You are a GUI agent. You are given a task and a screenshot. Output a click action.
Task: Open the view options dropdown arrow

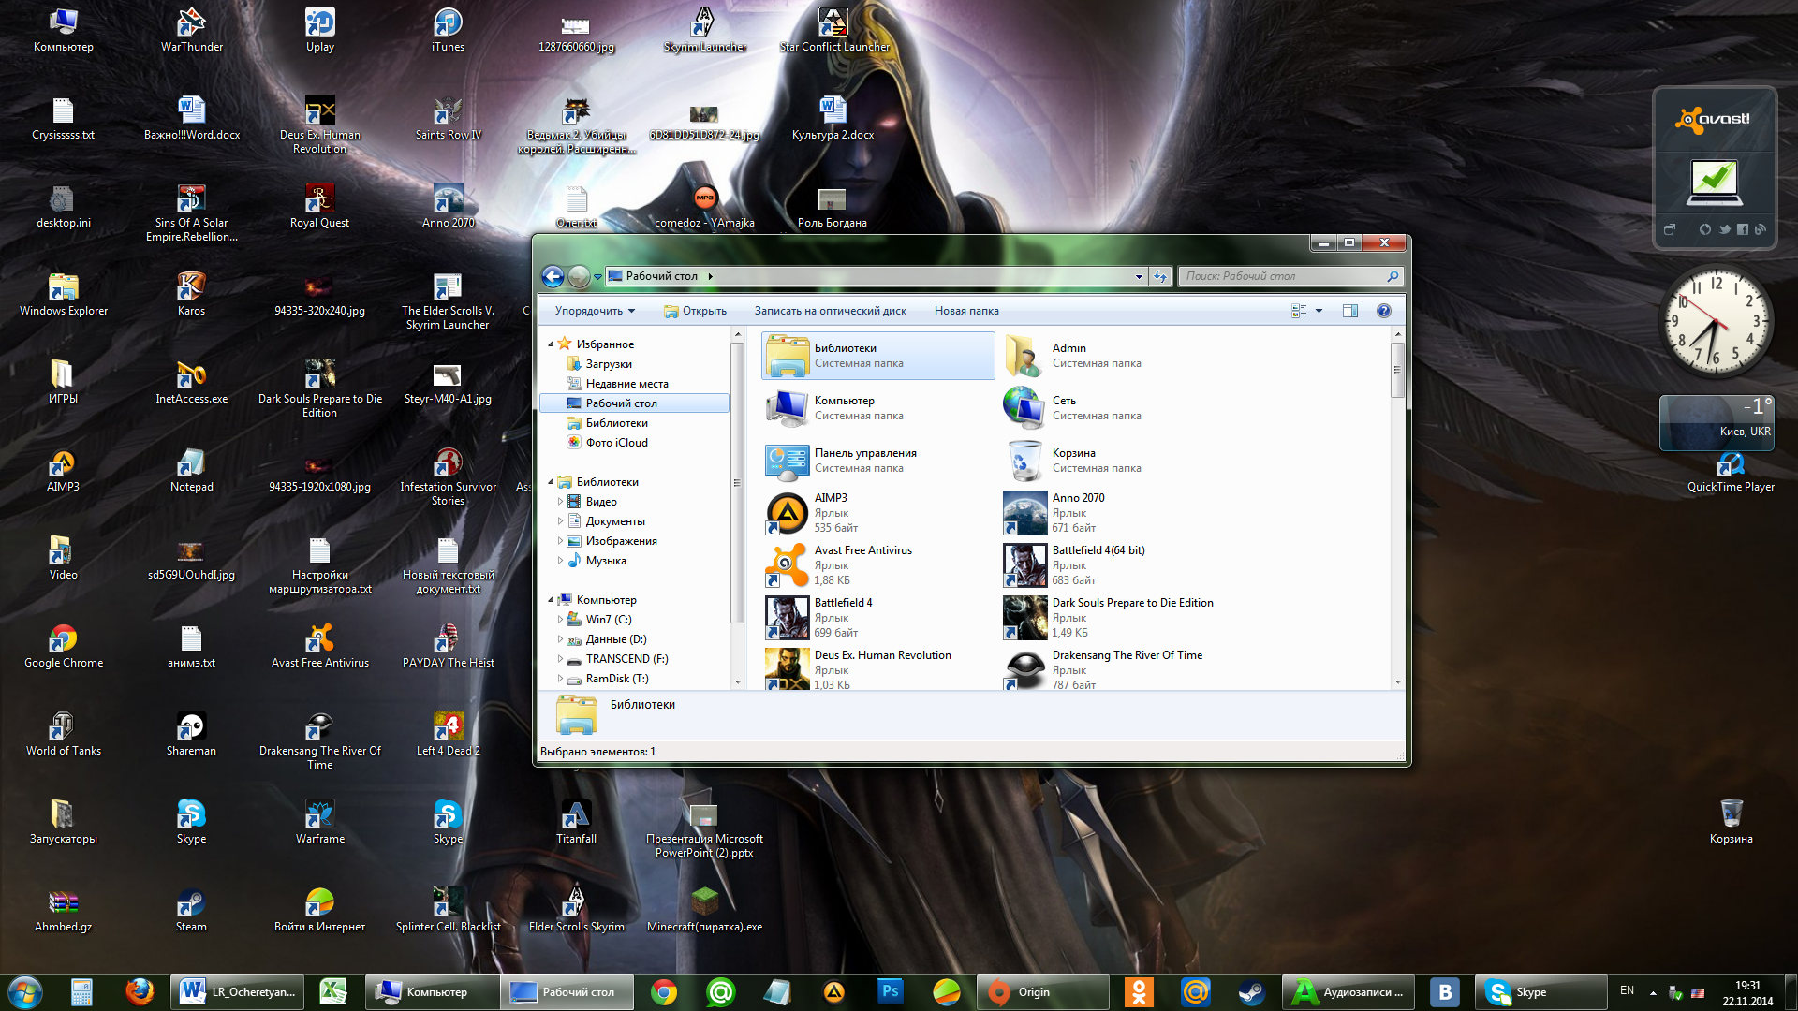tap(1319, 311)
